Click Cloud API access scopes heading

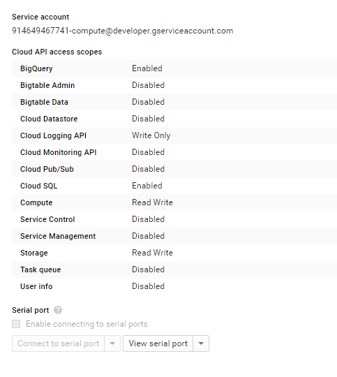pyautogui.click(x=57, y=52)
